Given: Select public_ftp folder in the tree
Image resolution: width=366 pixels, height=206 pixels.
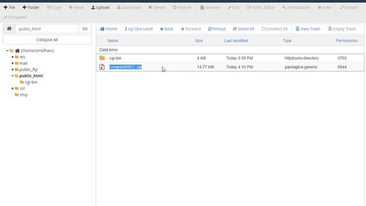Looking at the screenshot, I should [x=29, y=70].
